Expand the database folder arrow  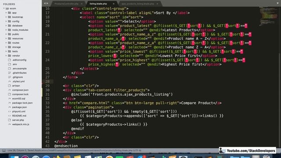[6, 25]
